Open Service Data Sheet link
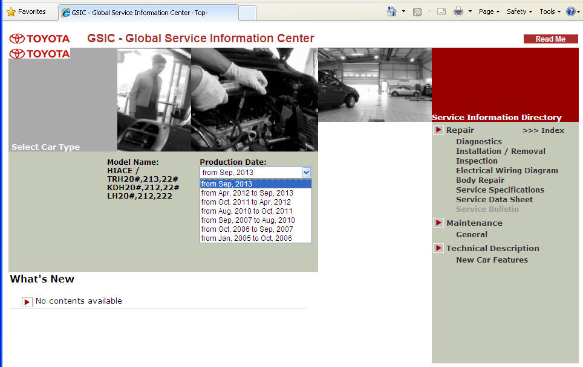The width and height of the screenshot is (583, 367). tap(494, 199)
